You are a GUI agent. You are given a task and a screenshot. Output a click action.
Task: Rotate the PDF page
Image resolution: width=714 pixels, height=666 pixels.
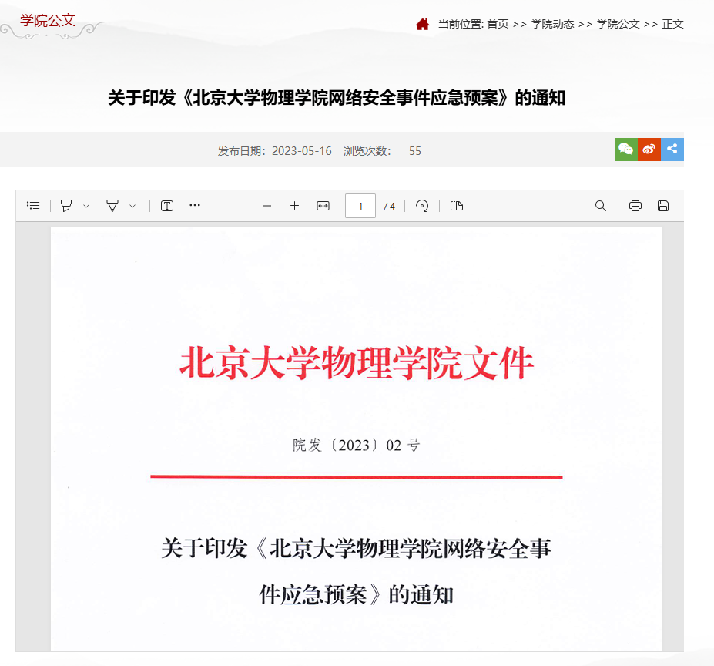point(422,206)
